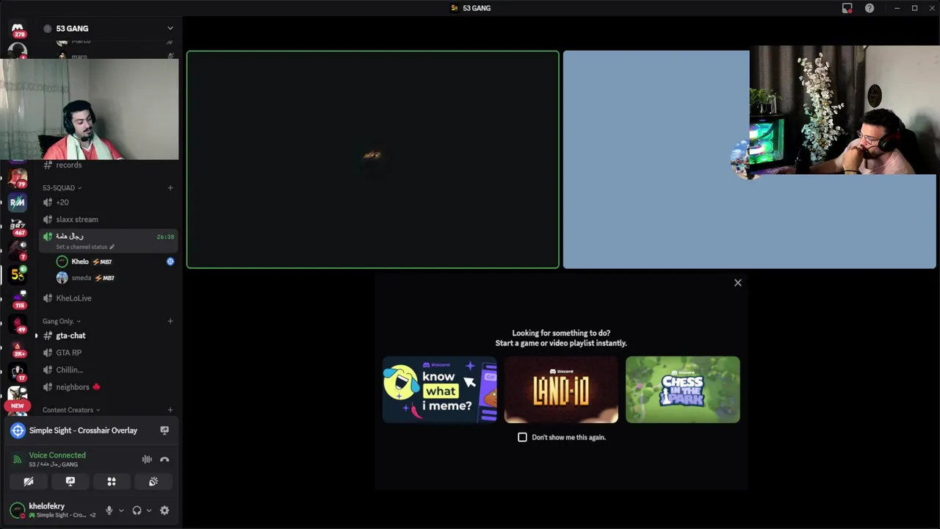Join the Chillin... voice channel
940x529 pixels.
tap(109, 370)
